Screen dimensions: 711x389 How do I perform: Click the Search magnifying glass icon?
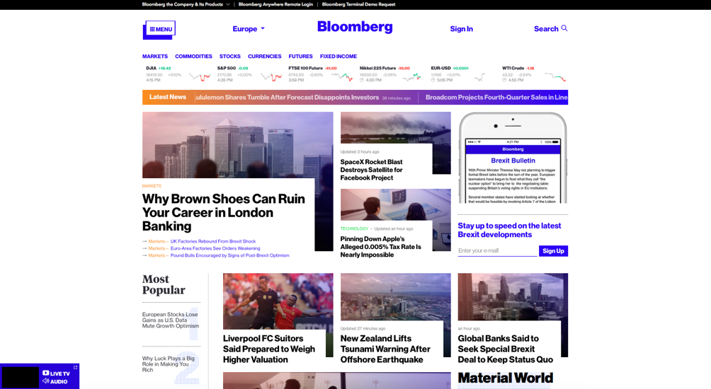pyautogui.click(x=564, y=28)
